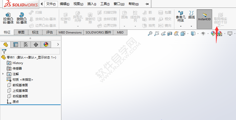Open Hide/Show Items dropdown arrow
The height and width of the screenshot is (120, 236).
coord(208,34)
